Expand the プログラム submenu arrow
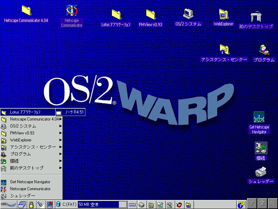 coord(60,154)
